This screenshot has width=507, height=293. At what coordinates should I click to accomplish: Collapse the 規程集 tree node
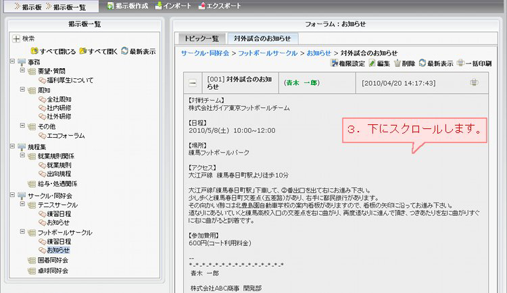point(12,146)
